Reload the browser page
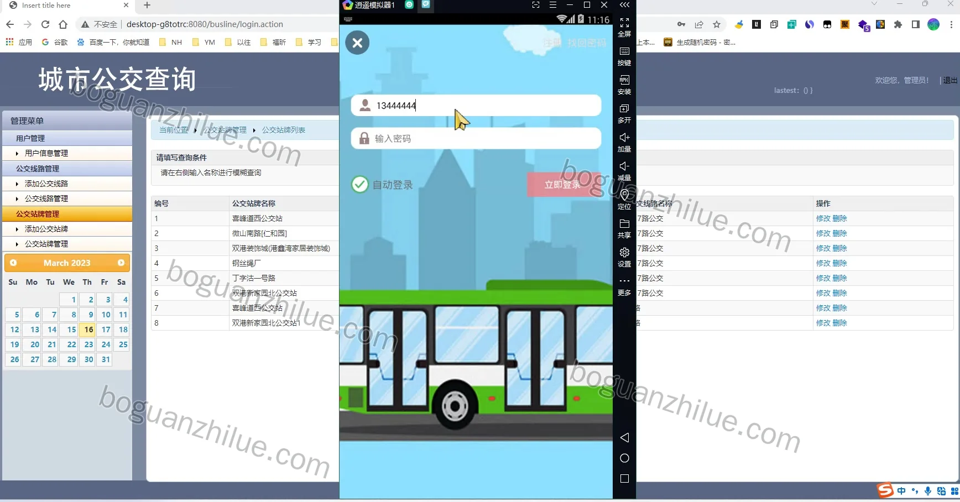The width and height of the screenshot is (960, 502). tap(45, 24)
